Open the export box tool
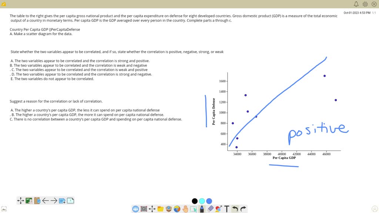The width and height of the screenshot is (379, 213). 169,209
